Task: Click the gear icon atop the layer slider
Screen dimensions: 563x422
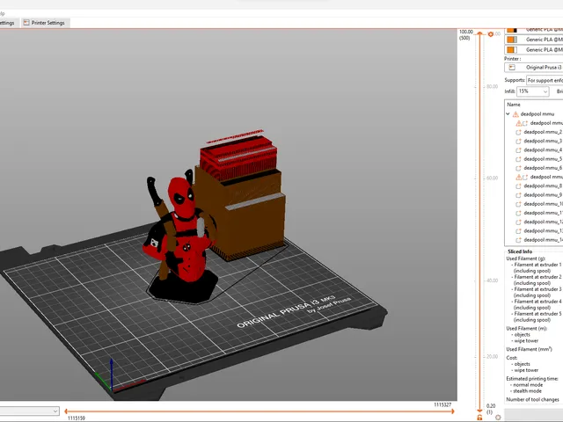Action: click(491, 34)
